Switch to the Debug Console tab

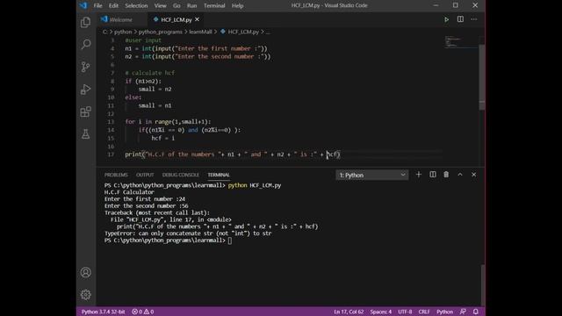[x=181, y=175]
